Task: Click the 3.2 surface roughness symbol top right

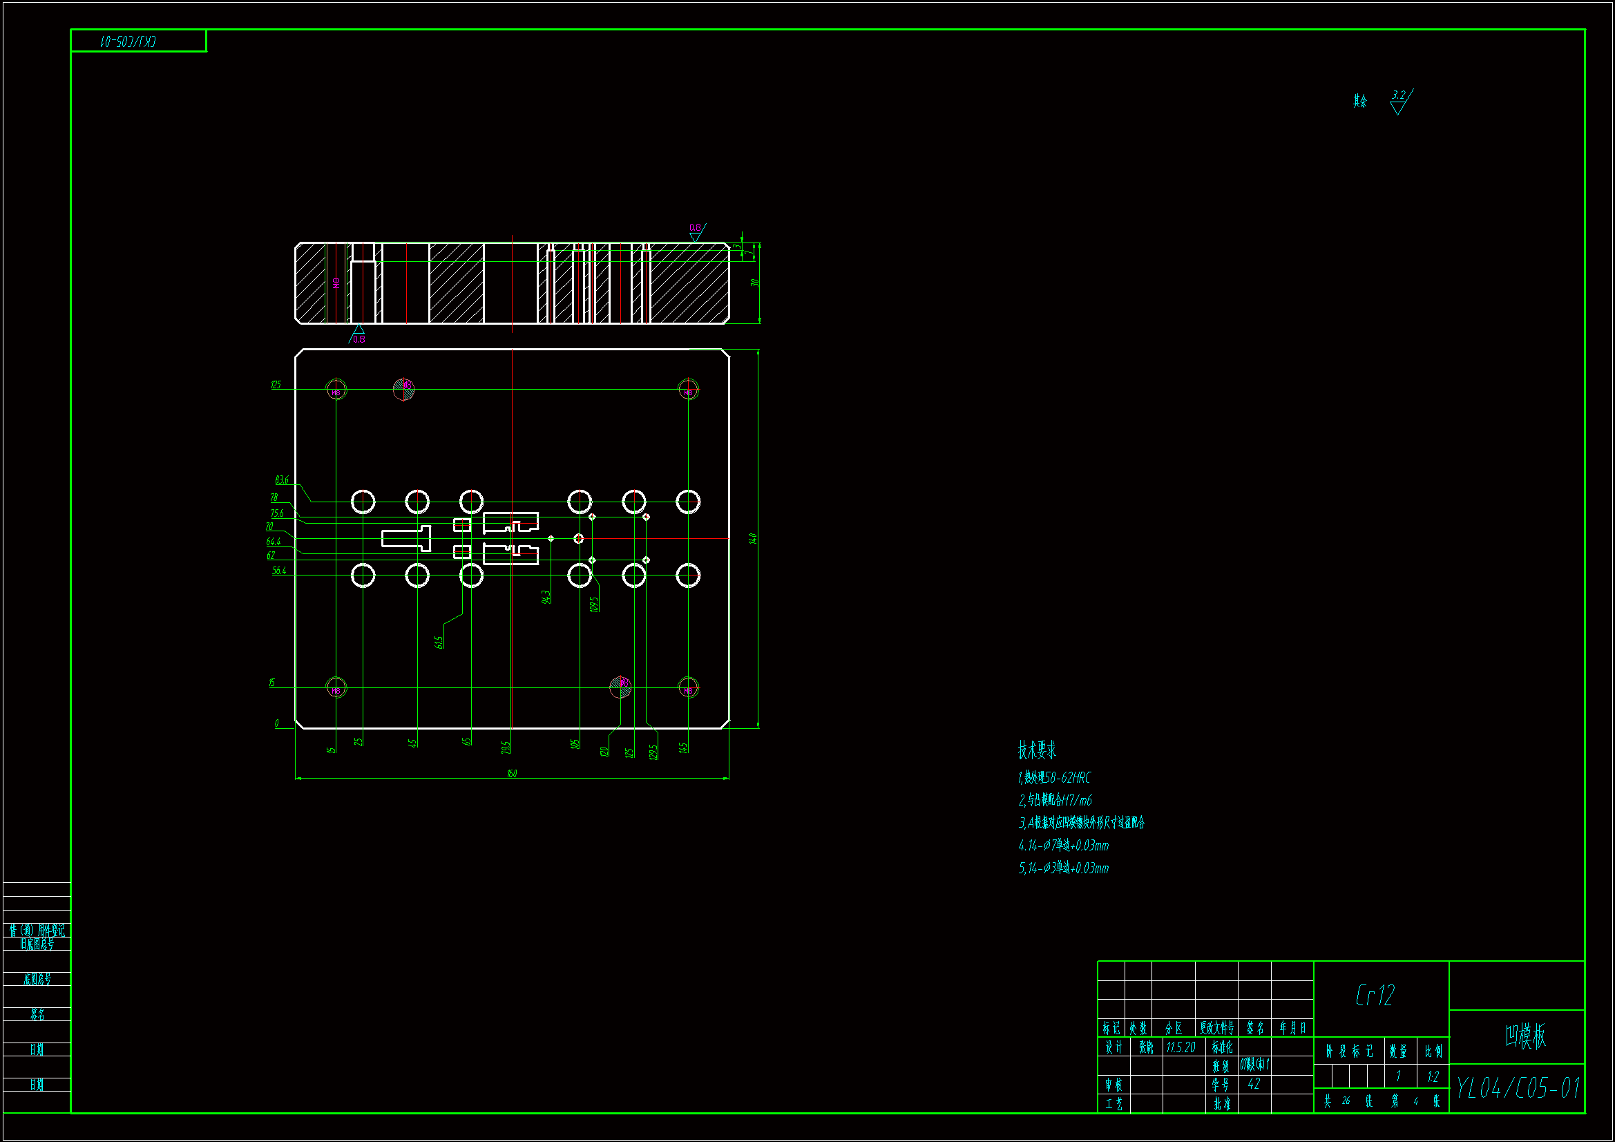Action: [x=1399, y=102]
